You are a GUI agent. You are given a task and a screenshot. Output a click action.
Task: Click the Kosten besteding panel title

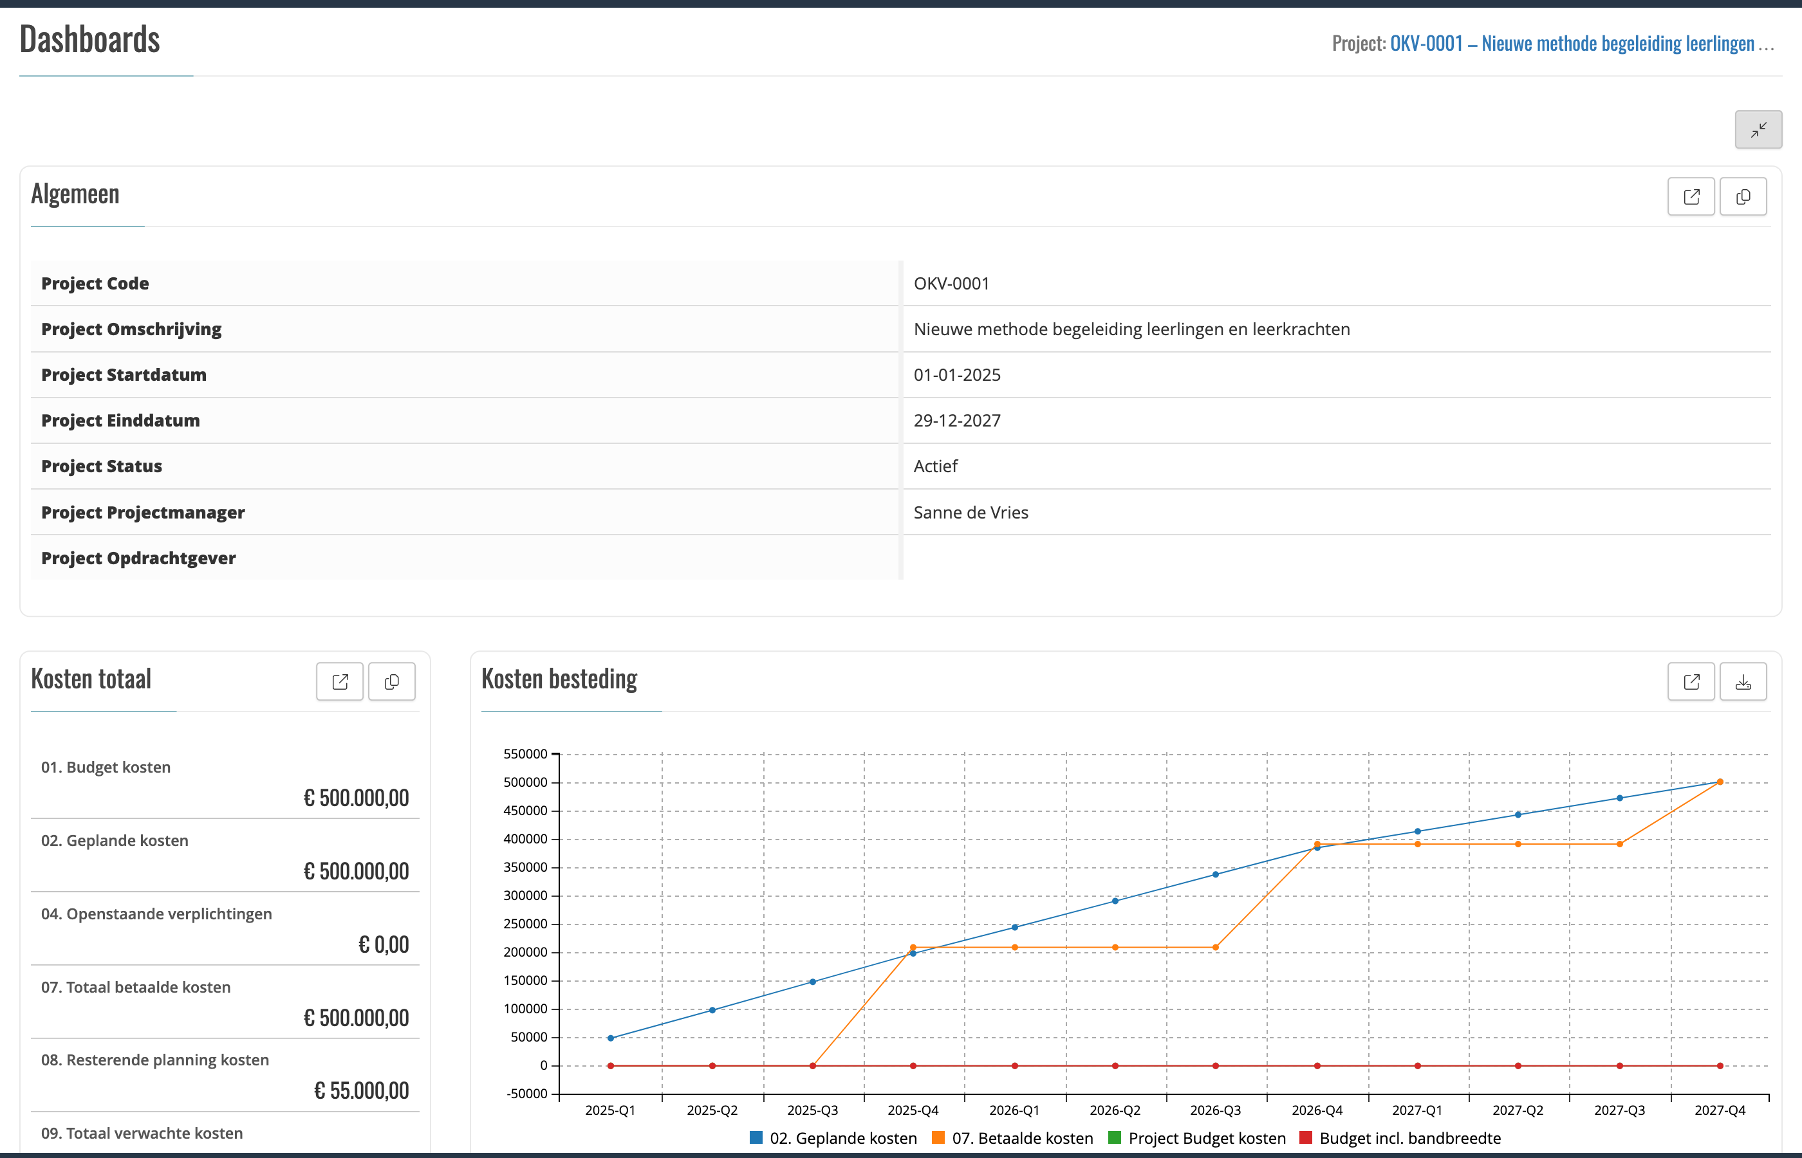(559, 679)
